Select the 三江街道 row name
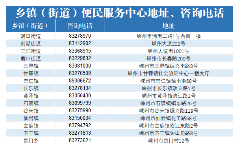 [31, 51]
